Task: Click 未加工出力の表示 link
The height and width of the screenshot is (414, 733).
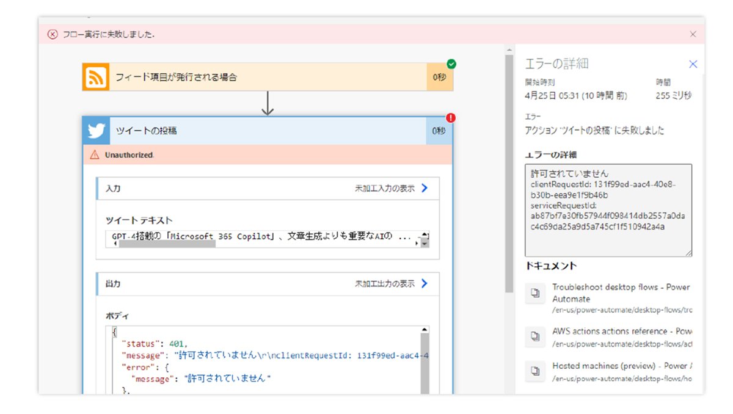Action: [385, 284]
